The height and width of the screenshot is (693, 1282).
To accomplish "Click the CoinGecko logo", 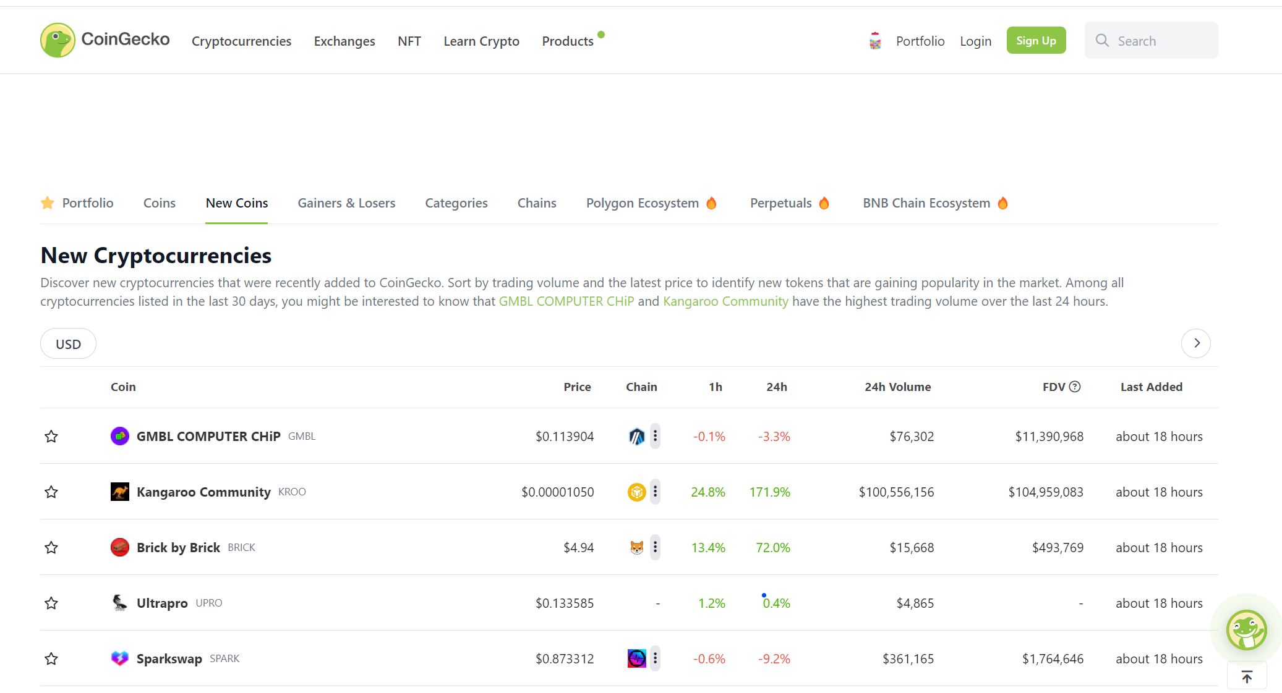I will point(105,40).
